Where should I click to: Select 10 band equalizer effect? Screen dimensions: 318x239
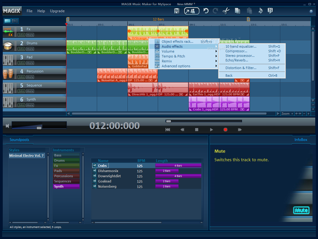pyautogui.click(x=252, y=46)
